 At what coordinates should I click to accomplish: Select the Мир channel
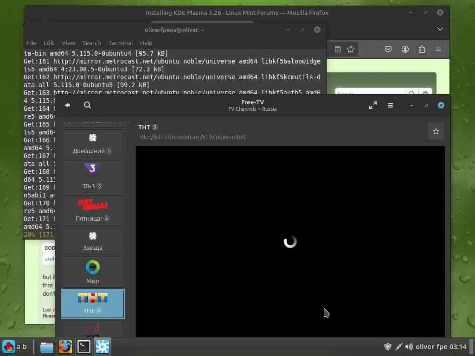tap(93, 272)
